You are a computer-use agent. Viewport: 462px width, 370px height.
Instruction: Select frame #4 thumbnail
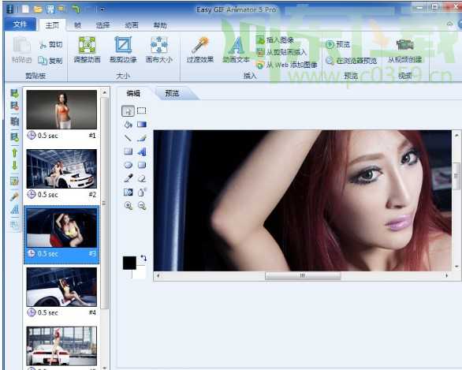tap(61, 287)
